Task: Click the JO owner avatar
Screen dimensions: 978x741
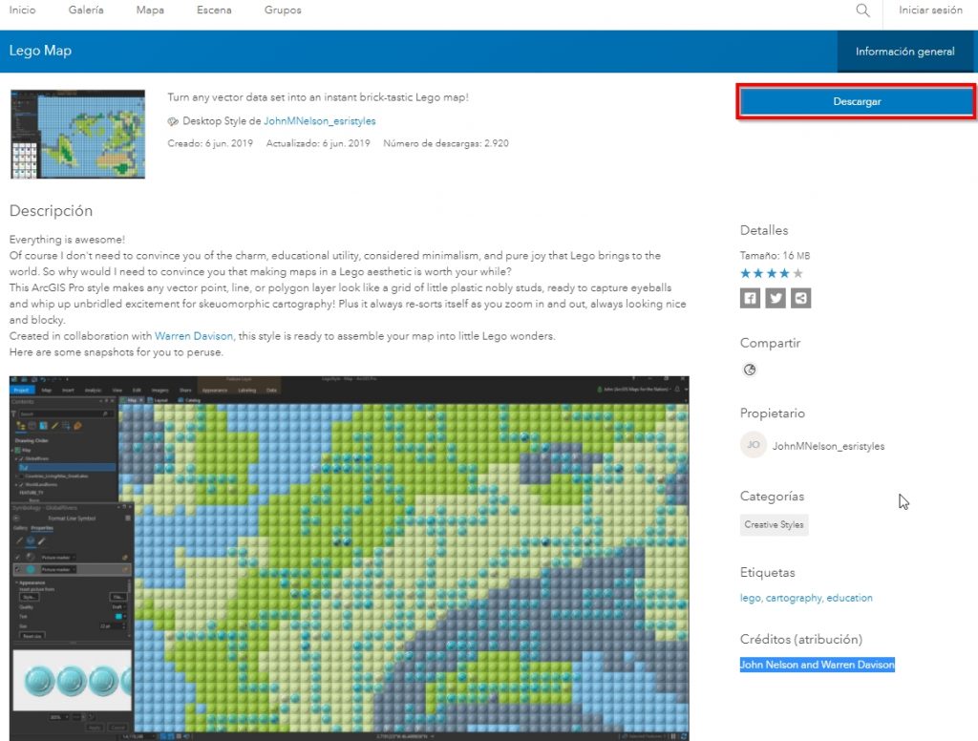Action: 754,445
